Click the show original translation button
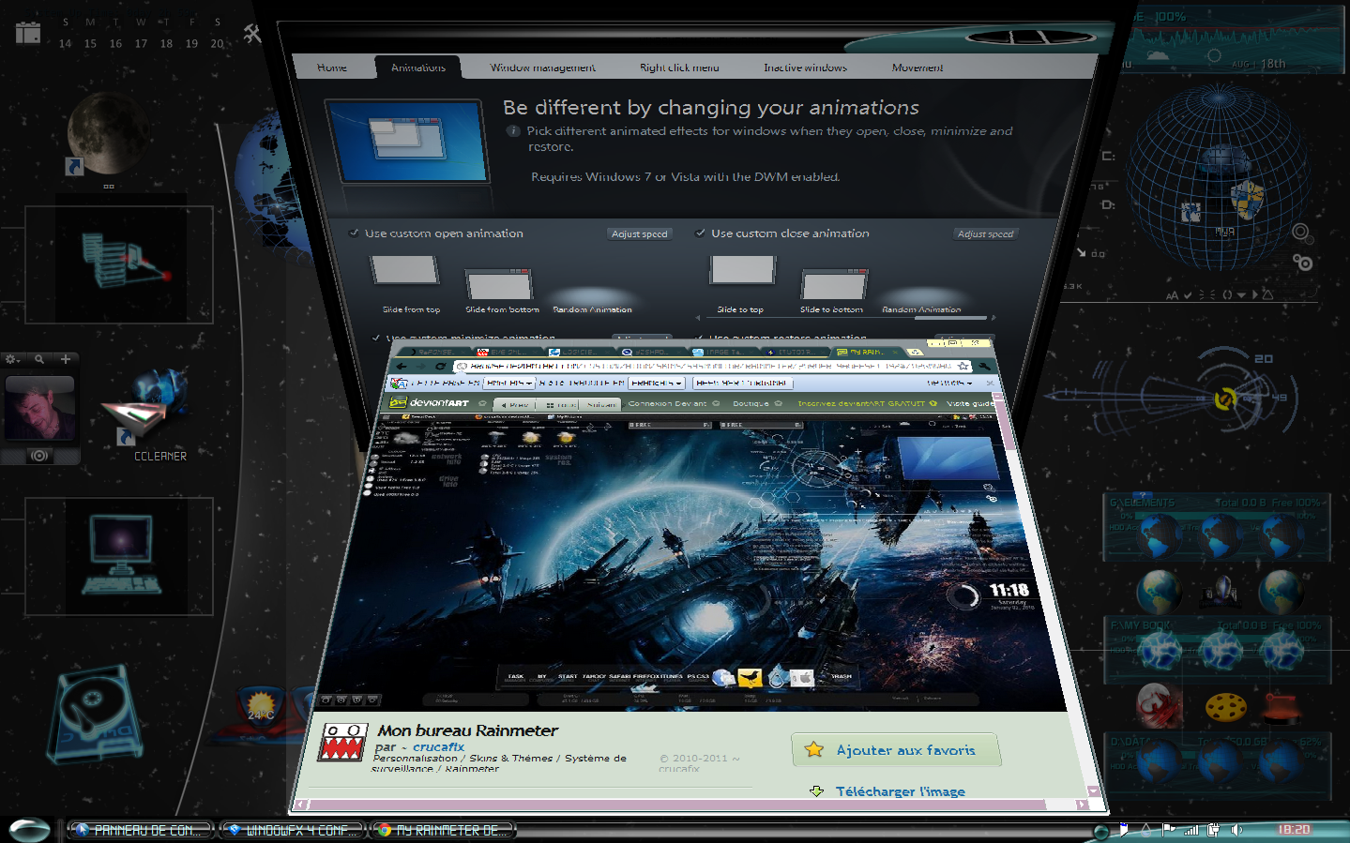This screenshot has height=843, width=1350. [743, 383]
